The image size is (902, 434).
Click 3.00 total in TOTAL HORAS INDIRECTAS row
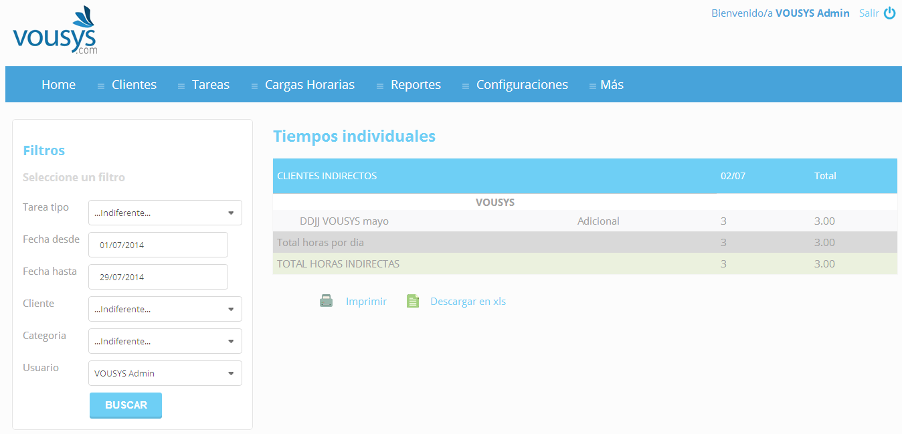tap(824, 263)
